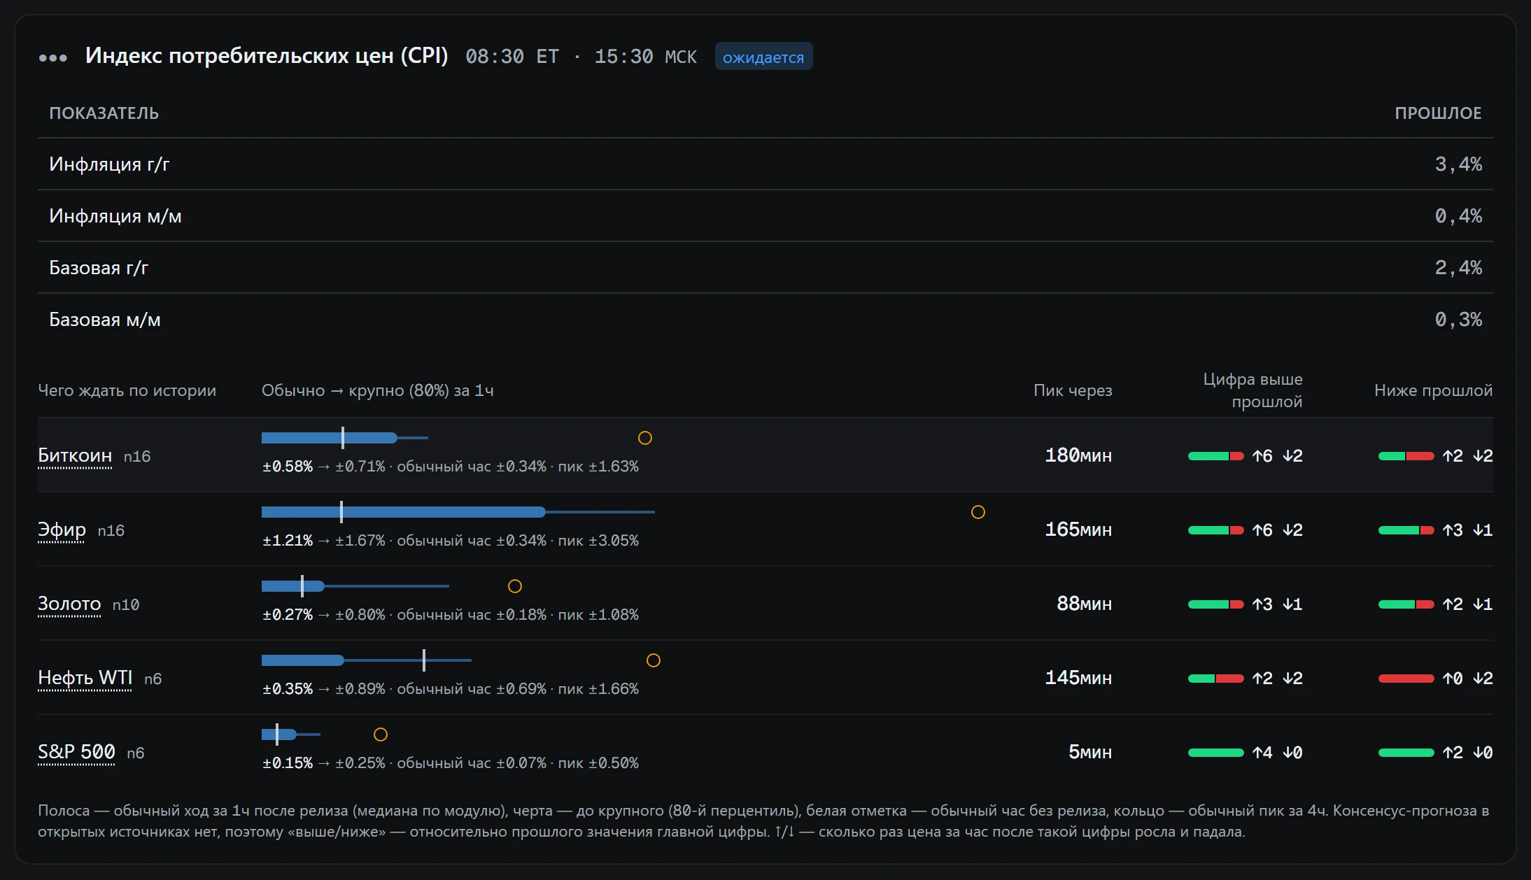Click the «88мин» peak time for Золото
This screenshot has height=880, width=1531.
[1084, 604]
